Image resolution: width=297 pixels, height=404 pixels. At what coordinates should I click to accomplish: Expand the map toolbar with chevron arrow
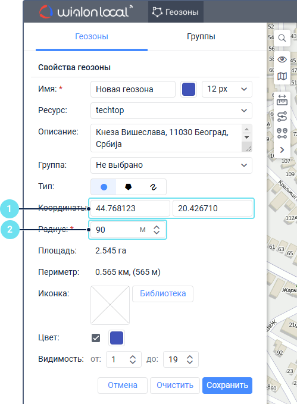pos(282,150)
